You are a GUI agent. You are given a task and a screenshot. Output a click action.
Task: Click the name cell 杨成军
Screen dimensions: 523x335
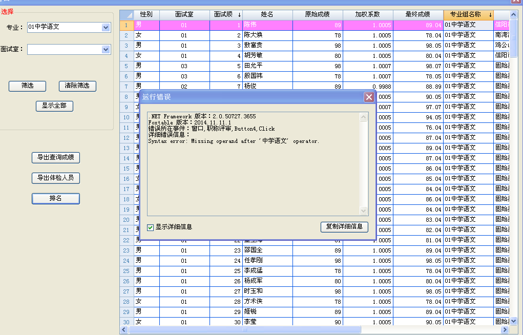[267, 281]
